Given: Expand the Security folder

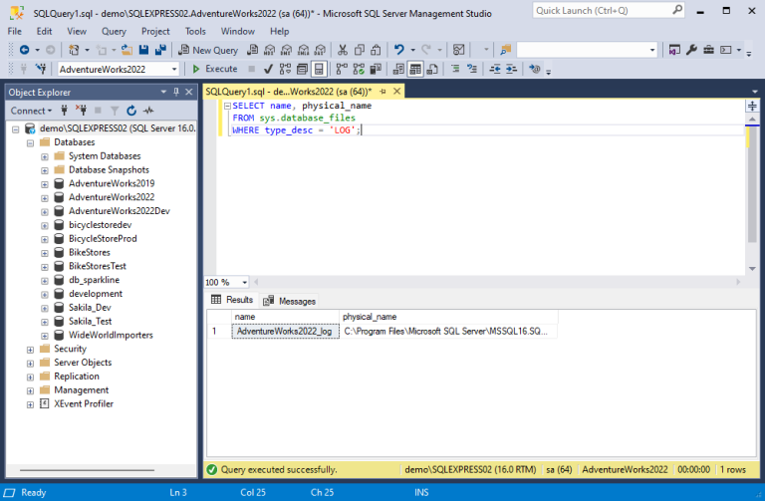Looking at the screenshot, I should tap(30, 350).
